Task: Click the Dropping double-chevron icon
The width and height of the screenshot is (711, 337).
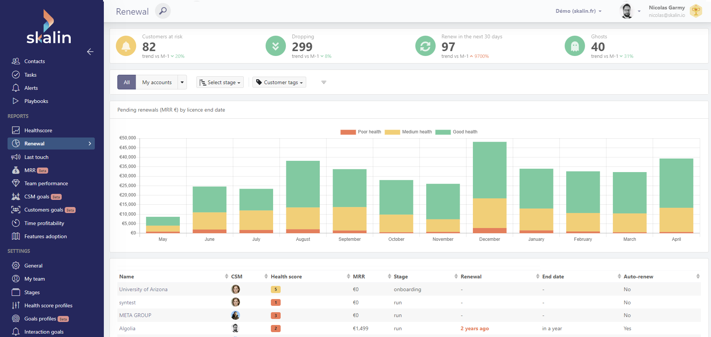Action: click(275, 46)
